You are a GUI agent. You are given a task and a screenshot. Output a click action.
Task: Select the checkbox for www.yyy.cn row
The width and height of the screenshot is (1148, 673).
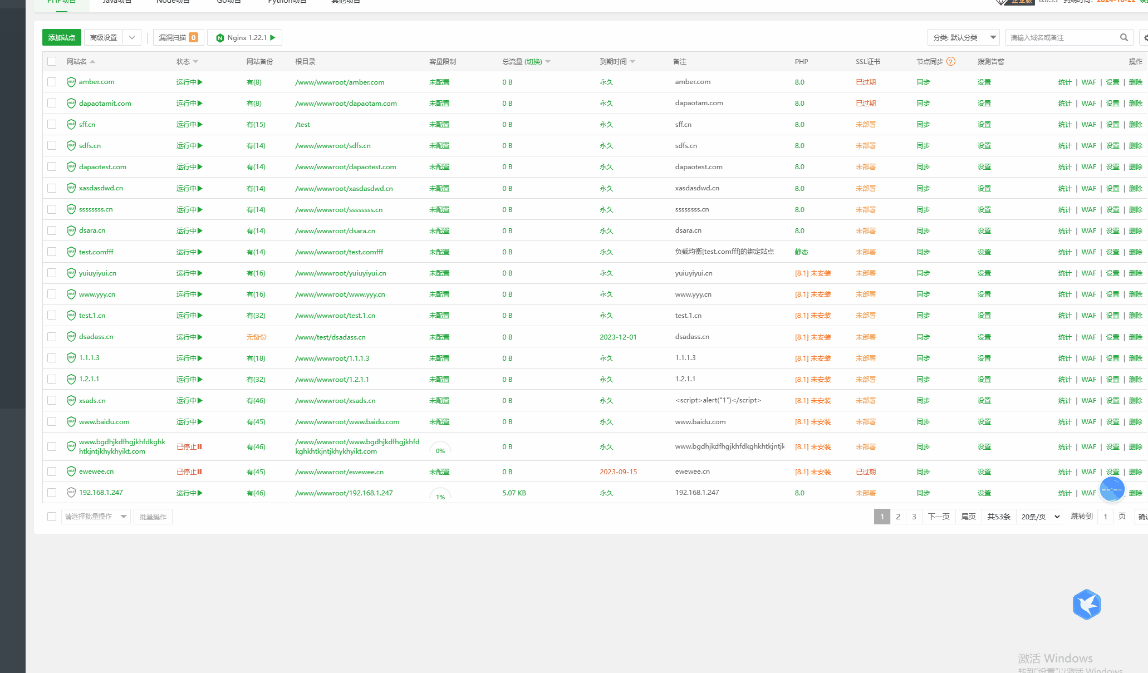52,294
